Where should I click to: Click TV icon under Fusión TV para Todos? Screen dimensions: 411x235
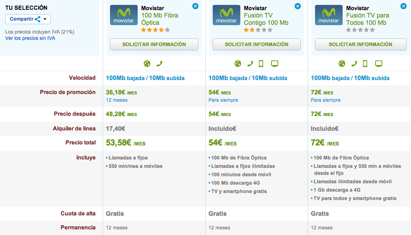point(379,64)
